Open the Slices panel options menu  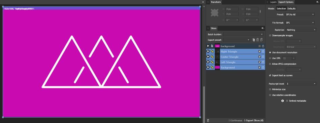[x=263, y=28]
